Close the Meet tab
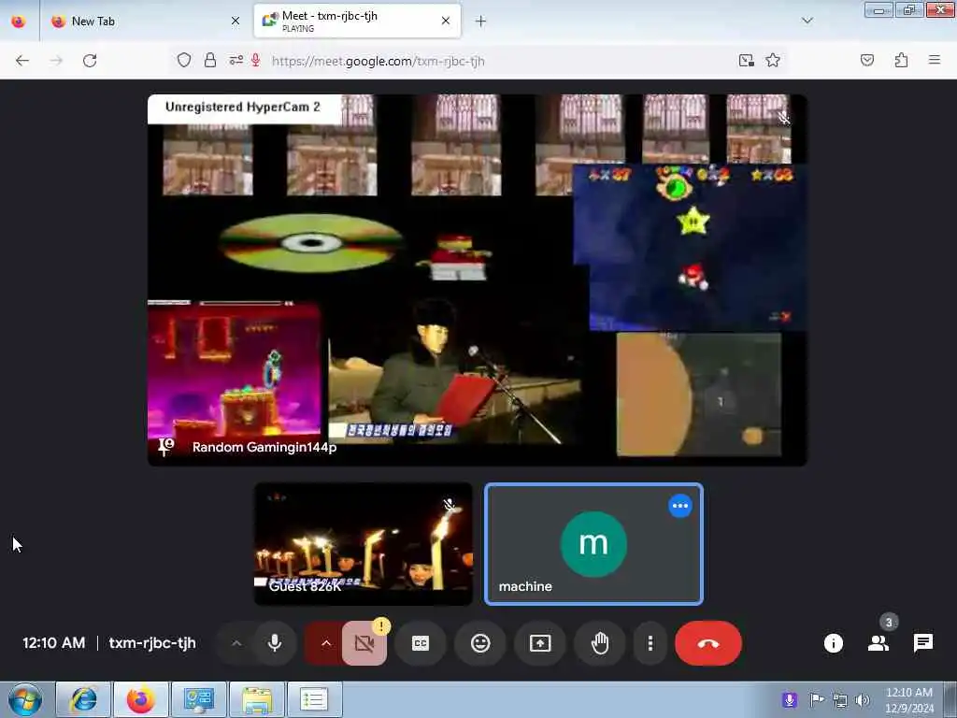The image size is (957, 718). pyautogui.click(x=446, y=22)
